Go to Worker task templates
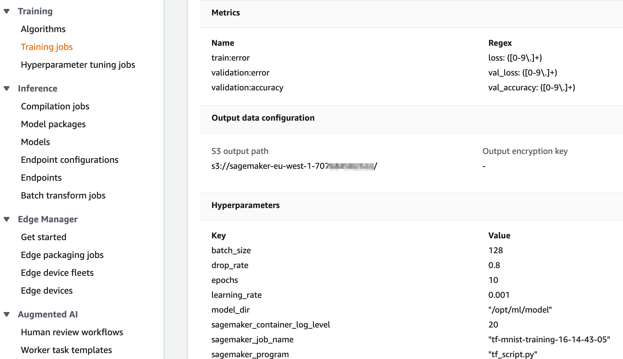 [66, 350]
